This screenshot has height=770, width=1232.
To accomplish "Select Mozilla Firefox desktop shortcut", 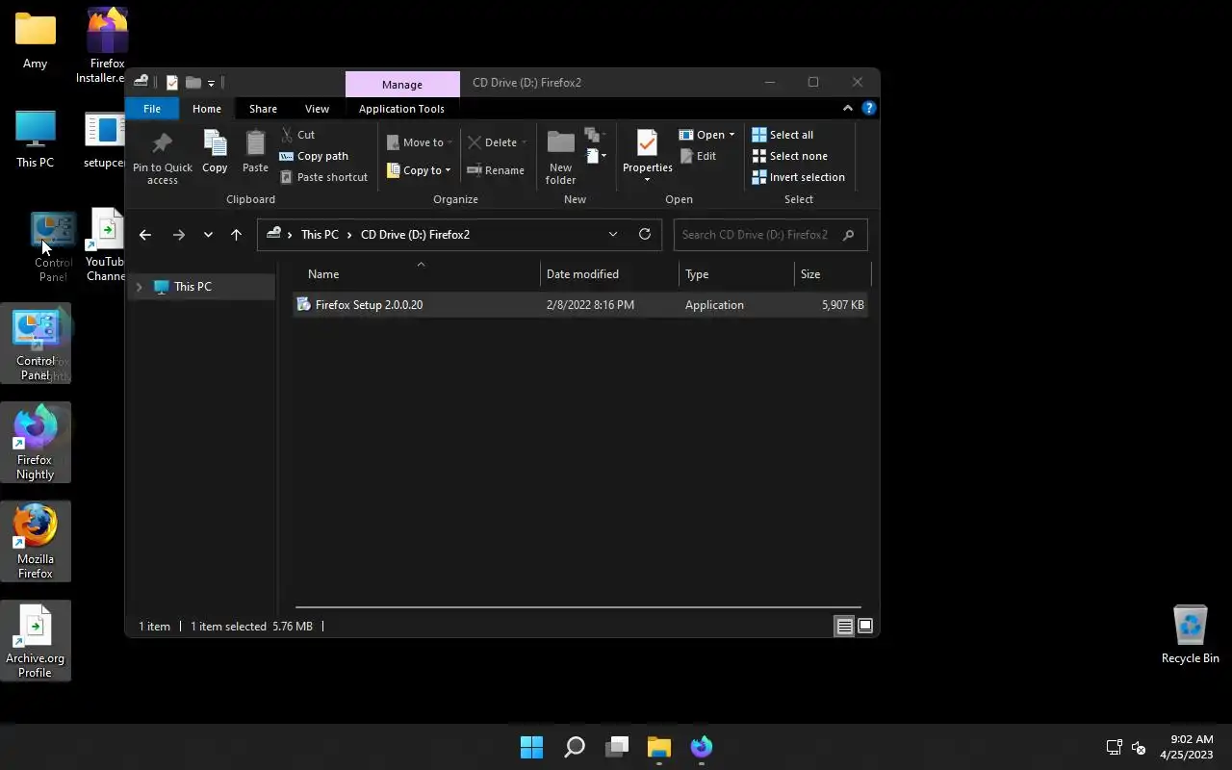I will point(36,542).
